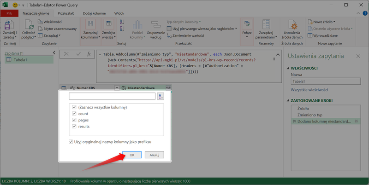The width and height of the screenshot is (369, 185).
Task: Click Wprowadź dane icon
Action: point(310,35)
